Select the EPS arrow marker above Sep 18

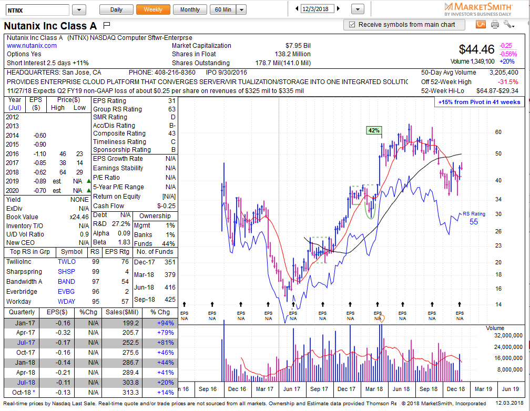[432, 304]
